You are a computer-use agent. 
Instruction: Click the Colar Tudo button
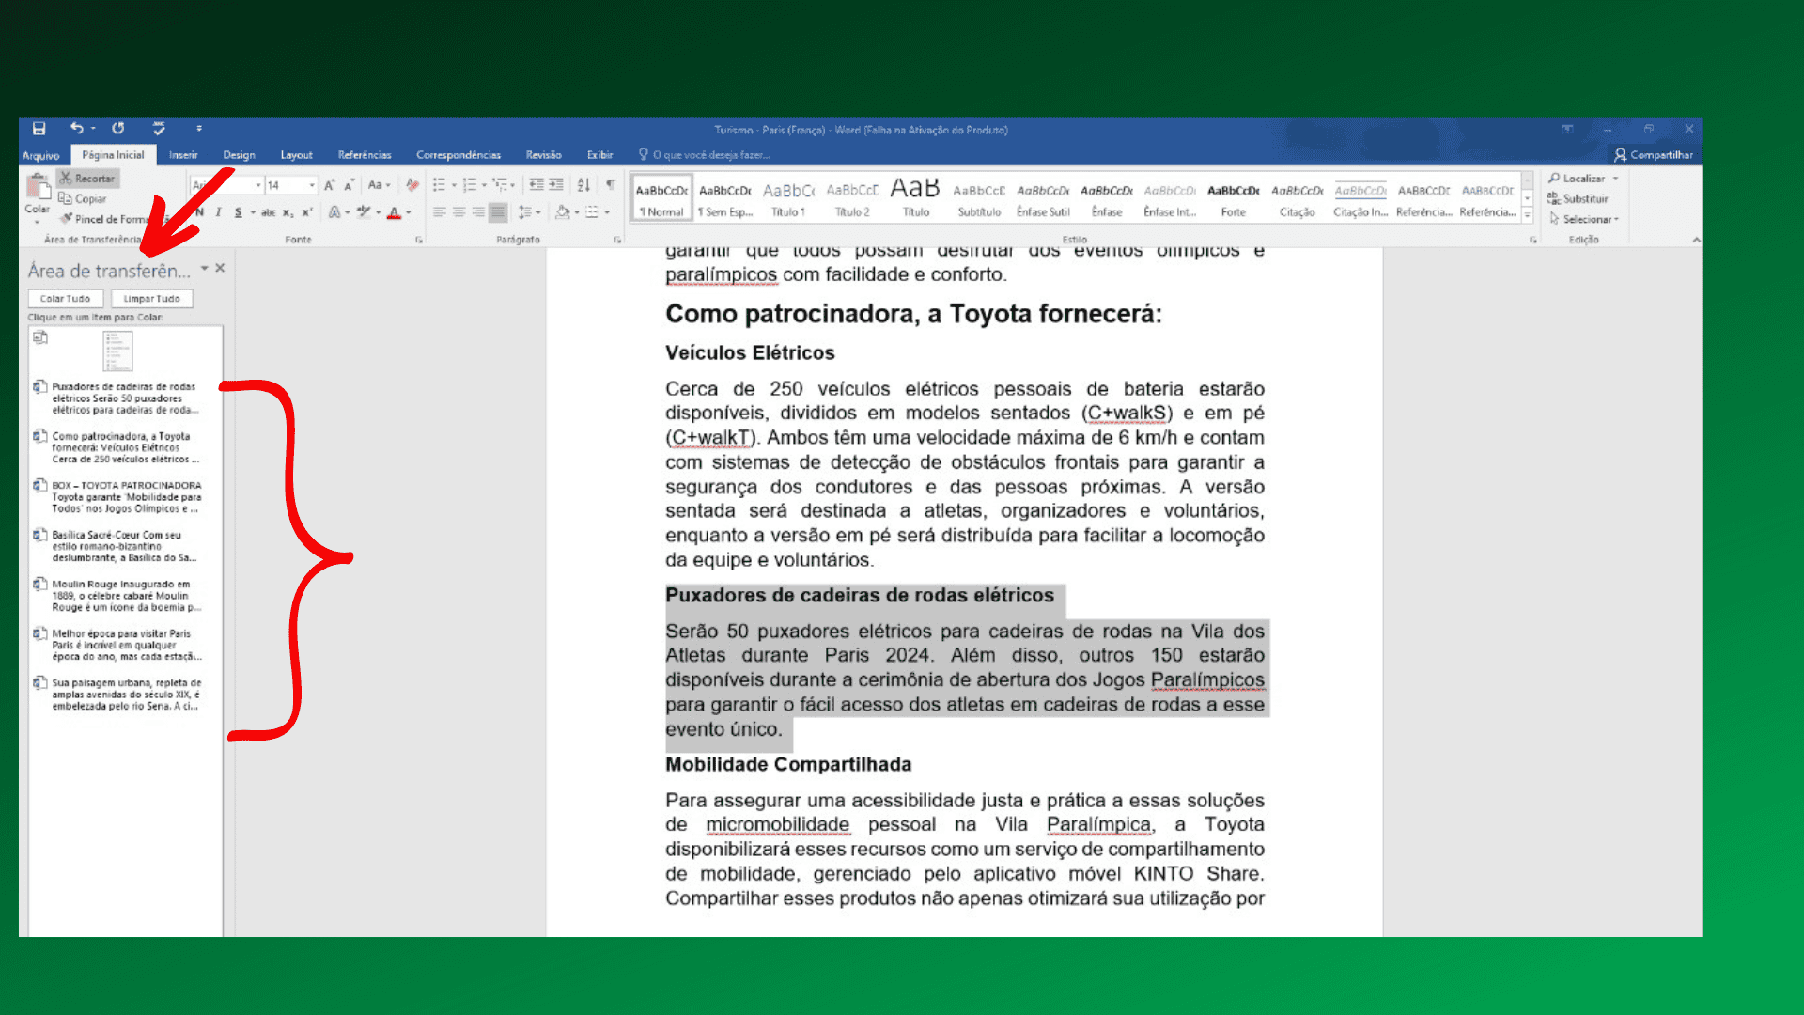(x=65, y=298)
